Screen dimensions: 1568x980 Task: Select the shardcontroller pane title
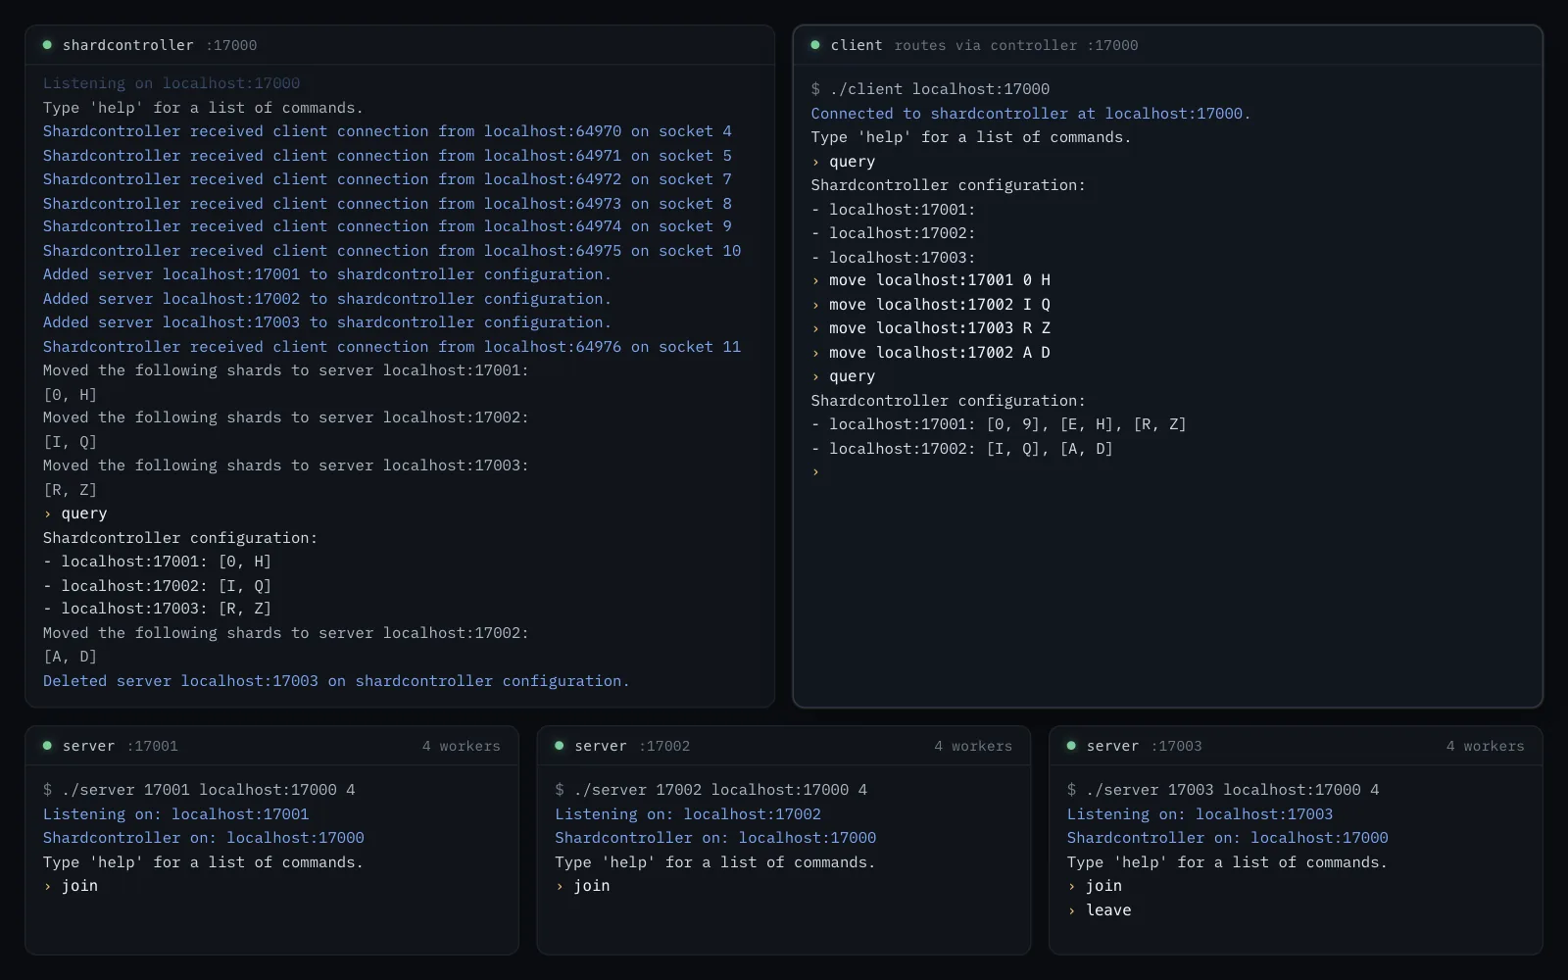[x=128, y=45]
